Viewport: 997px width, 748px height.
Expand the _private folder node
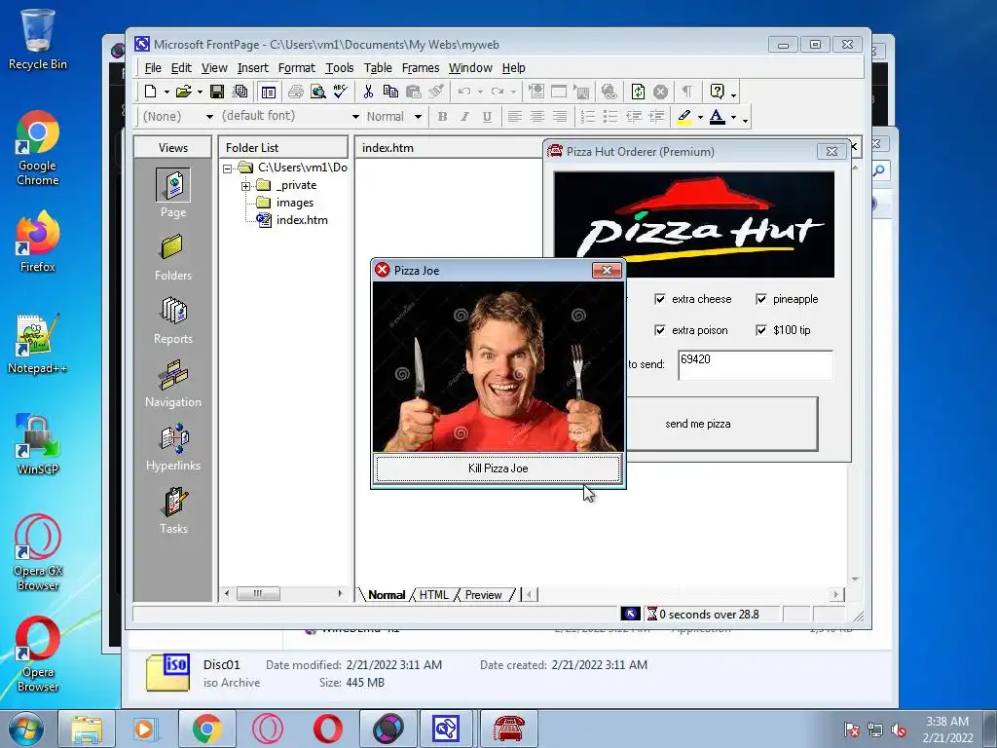pyautogui.click(x=245, y=186)
